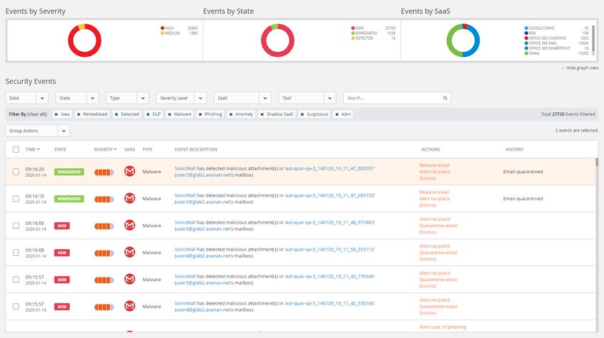Click the SAAS column header
The height and width of the screenshot is (338, 604).
point(129,149)
